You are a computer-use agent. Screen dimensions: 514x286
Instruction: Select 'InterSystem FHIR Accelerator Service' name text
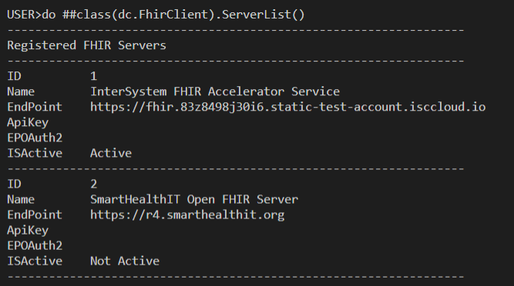pyautogui.click(x=215, y=91)
